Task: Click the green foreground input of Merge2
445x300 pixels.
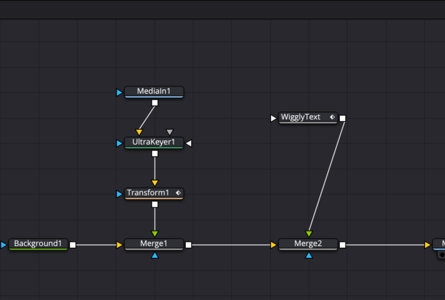Action: (x=309, y=234)
